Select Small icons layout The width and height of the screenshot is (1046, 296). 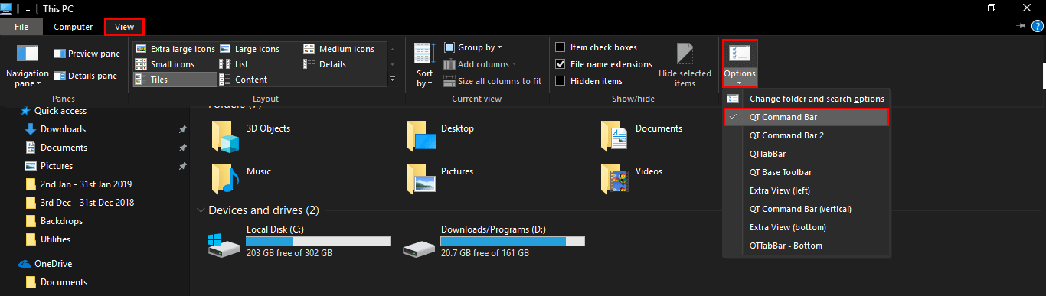pos(165,64)
